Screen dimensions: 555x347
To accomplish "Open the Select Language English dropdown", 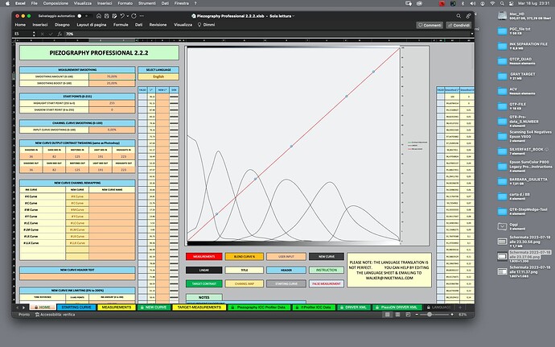I will 158,76.
